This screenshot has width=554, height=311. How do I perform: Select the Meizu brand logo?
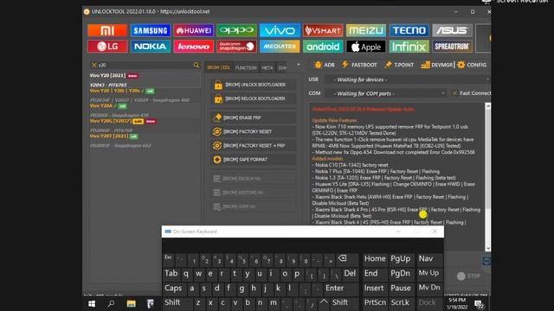tap(366, 30)
